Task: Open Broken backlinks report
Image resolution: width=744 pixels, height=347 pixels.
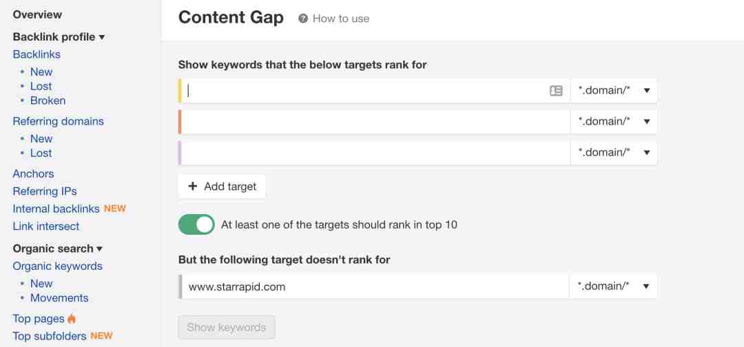Action: tap(48, 101)
